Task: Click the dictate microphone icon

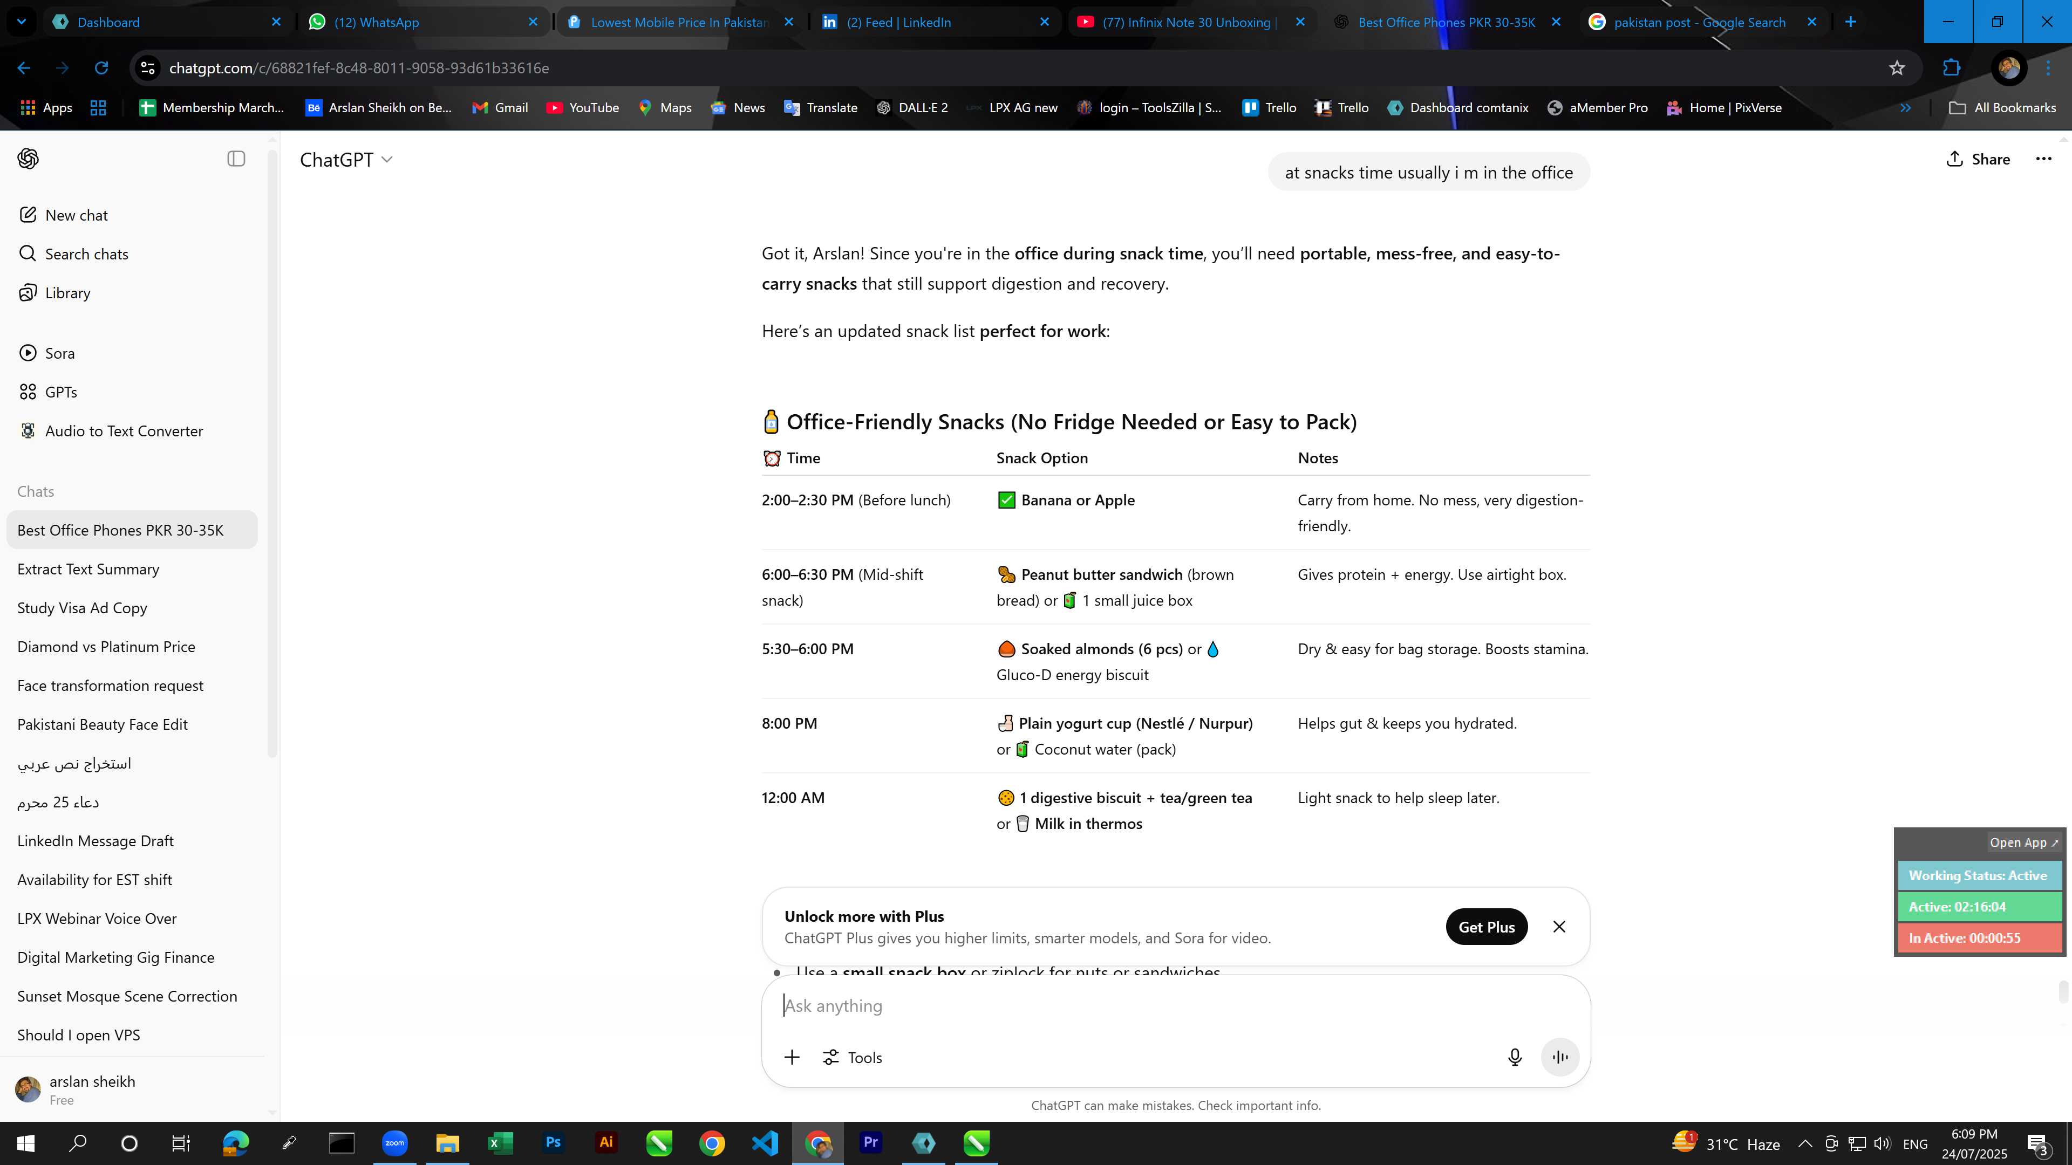Action: click(1515, 1057)
